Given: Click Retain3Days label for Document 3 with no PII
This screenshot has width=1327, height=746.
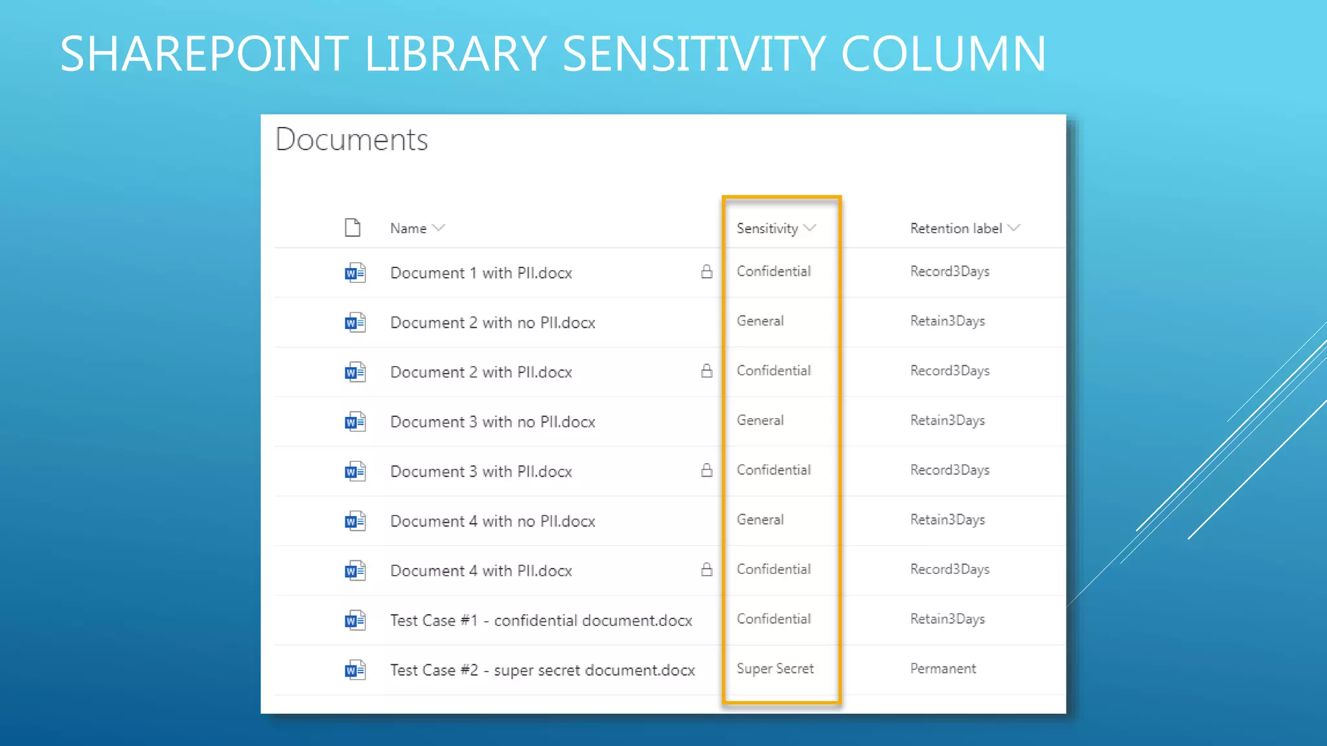Looking at the screenshot, I should coord(947,420).
